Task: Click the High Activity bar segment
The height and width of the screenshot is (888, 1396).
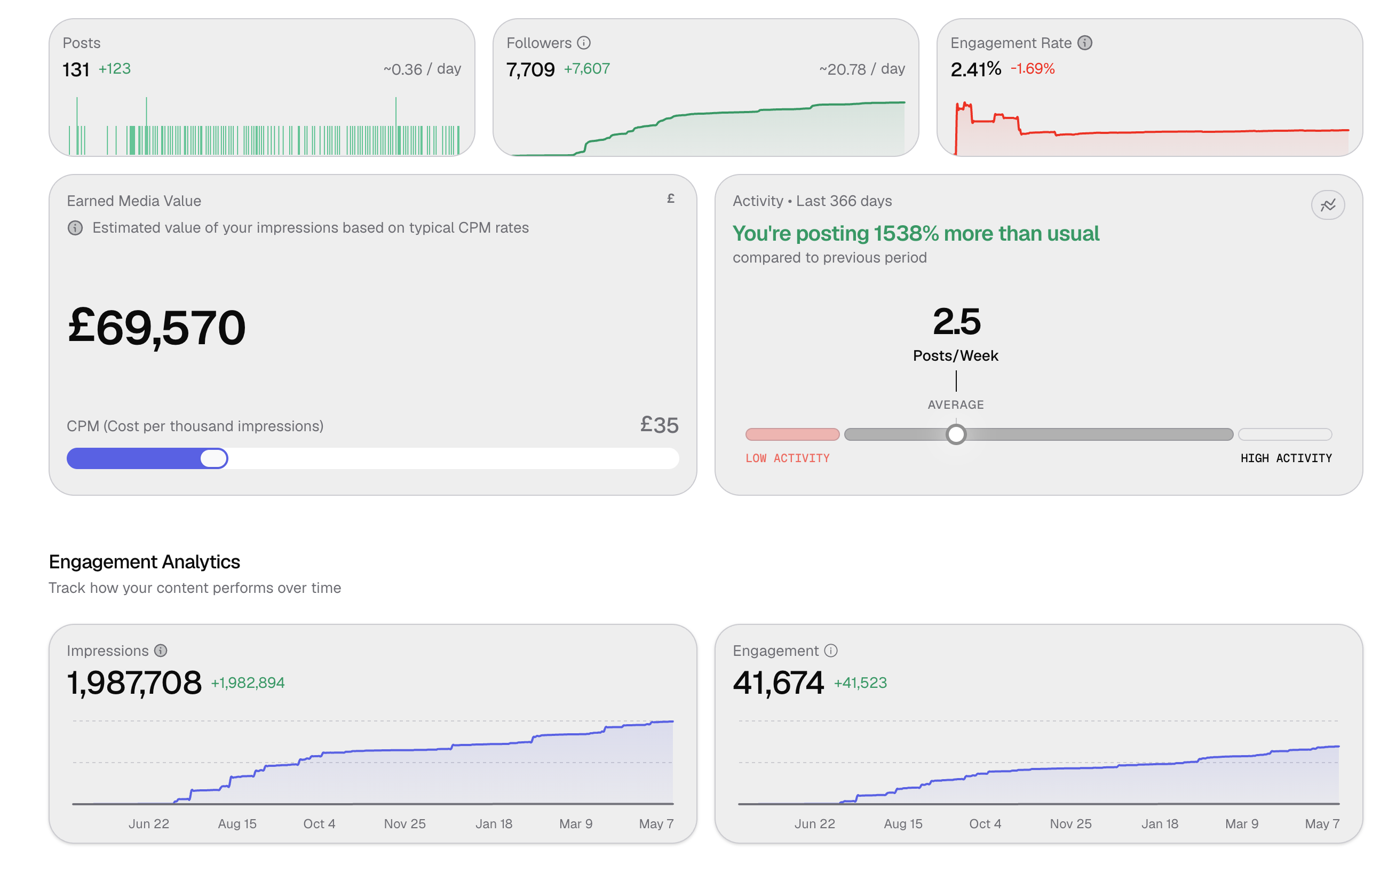Action: pyautogui.click(x=1284, y=434)
